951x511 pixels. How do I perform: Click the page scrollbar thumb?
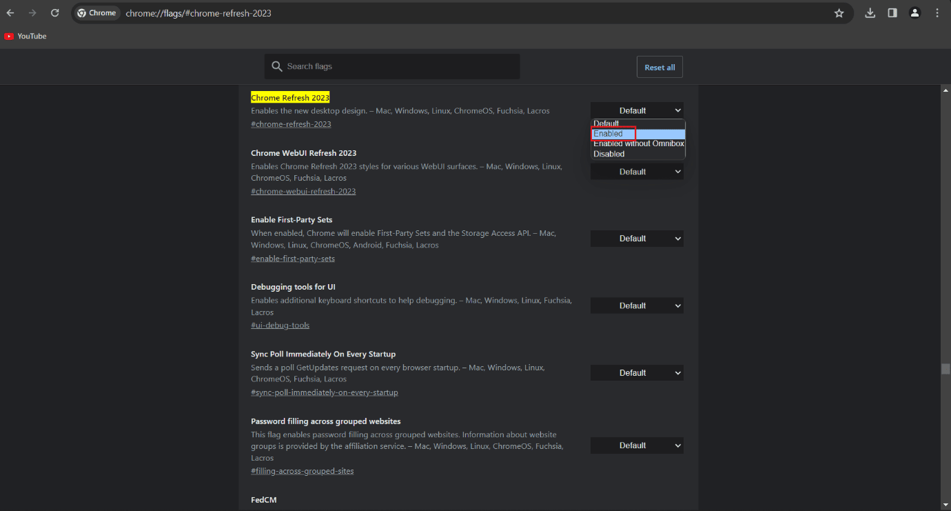pyautogui.click(x=945, y=369)
